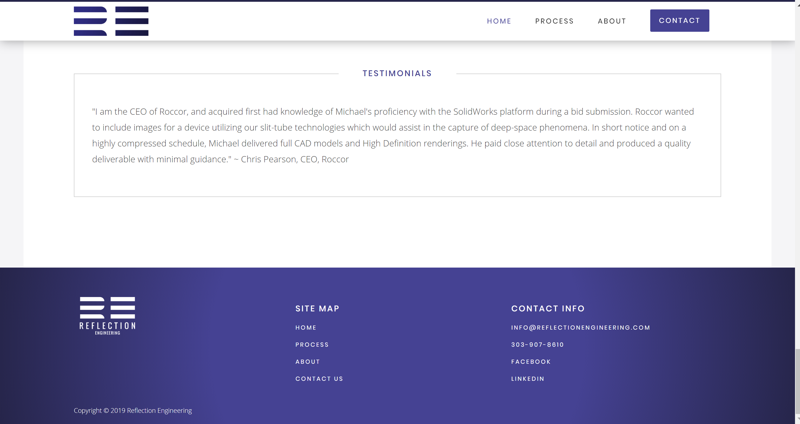Click the phone number 303-907-8610

[537, 345]
